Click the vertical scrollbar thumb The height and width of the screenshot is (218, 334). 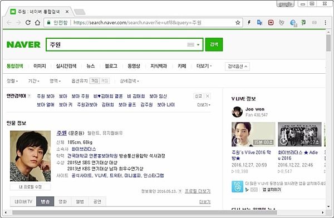tap(328, 43)
